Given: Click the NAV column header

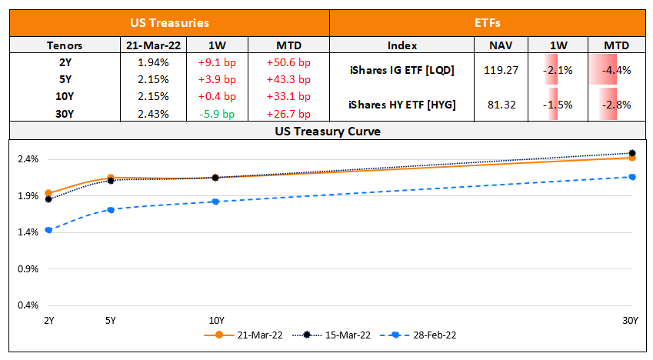Looking at the screenshot, I should point(503,45).
